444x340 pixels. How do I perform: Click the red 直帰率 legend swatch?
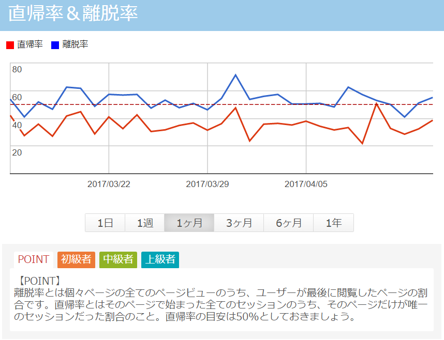pyautogui.click(x=10, y=45)
